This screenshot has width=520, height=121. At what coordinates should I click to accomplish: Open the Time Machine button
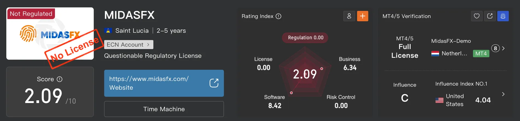pos(164,109)
